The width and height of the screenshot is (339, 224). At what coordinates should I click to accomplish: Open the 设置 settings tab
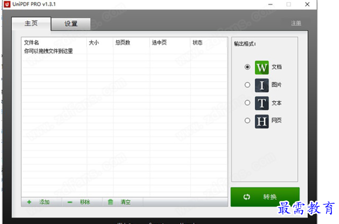(x=71, y=24)
